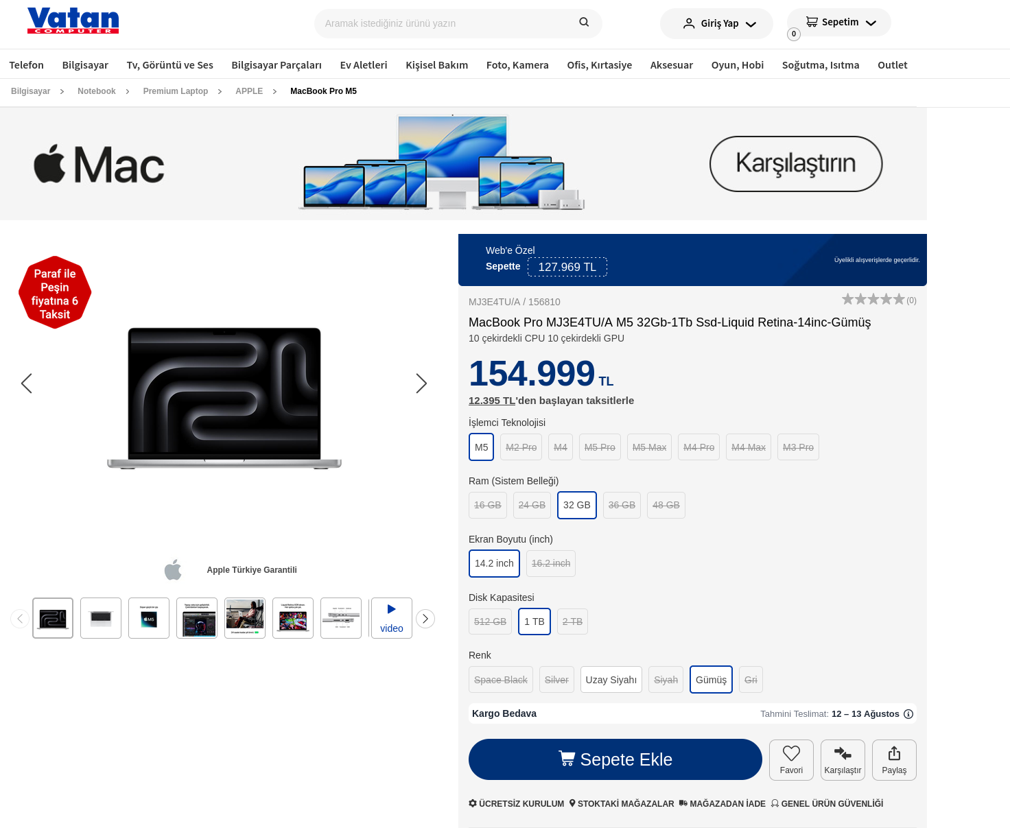Click the Apple Mac banner logo

(99, 164)
